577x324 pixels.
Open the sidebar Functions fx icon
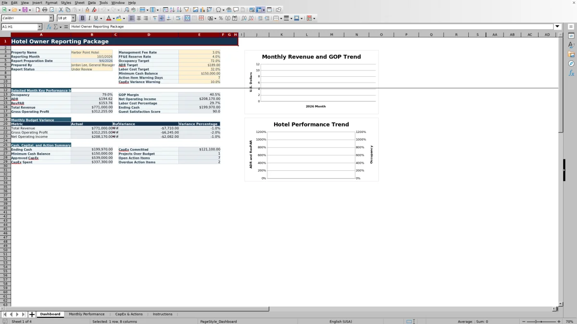click(571, 73)
